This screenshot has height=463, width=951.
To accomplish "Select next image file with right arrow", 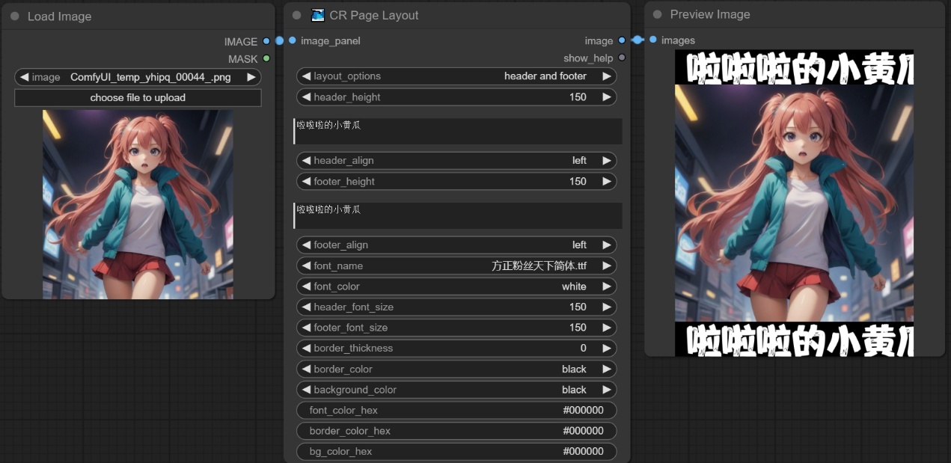I will (251, 77).
